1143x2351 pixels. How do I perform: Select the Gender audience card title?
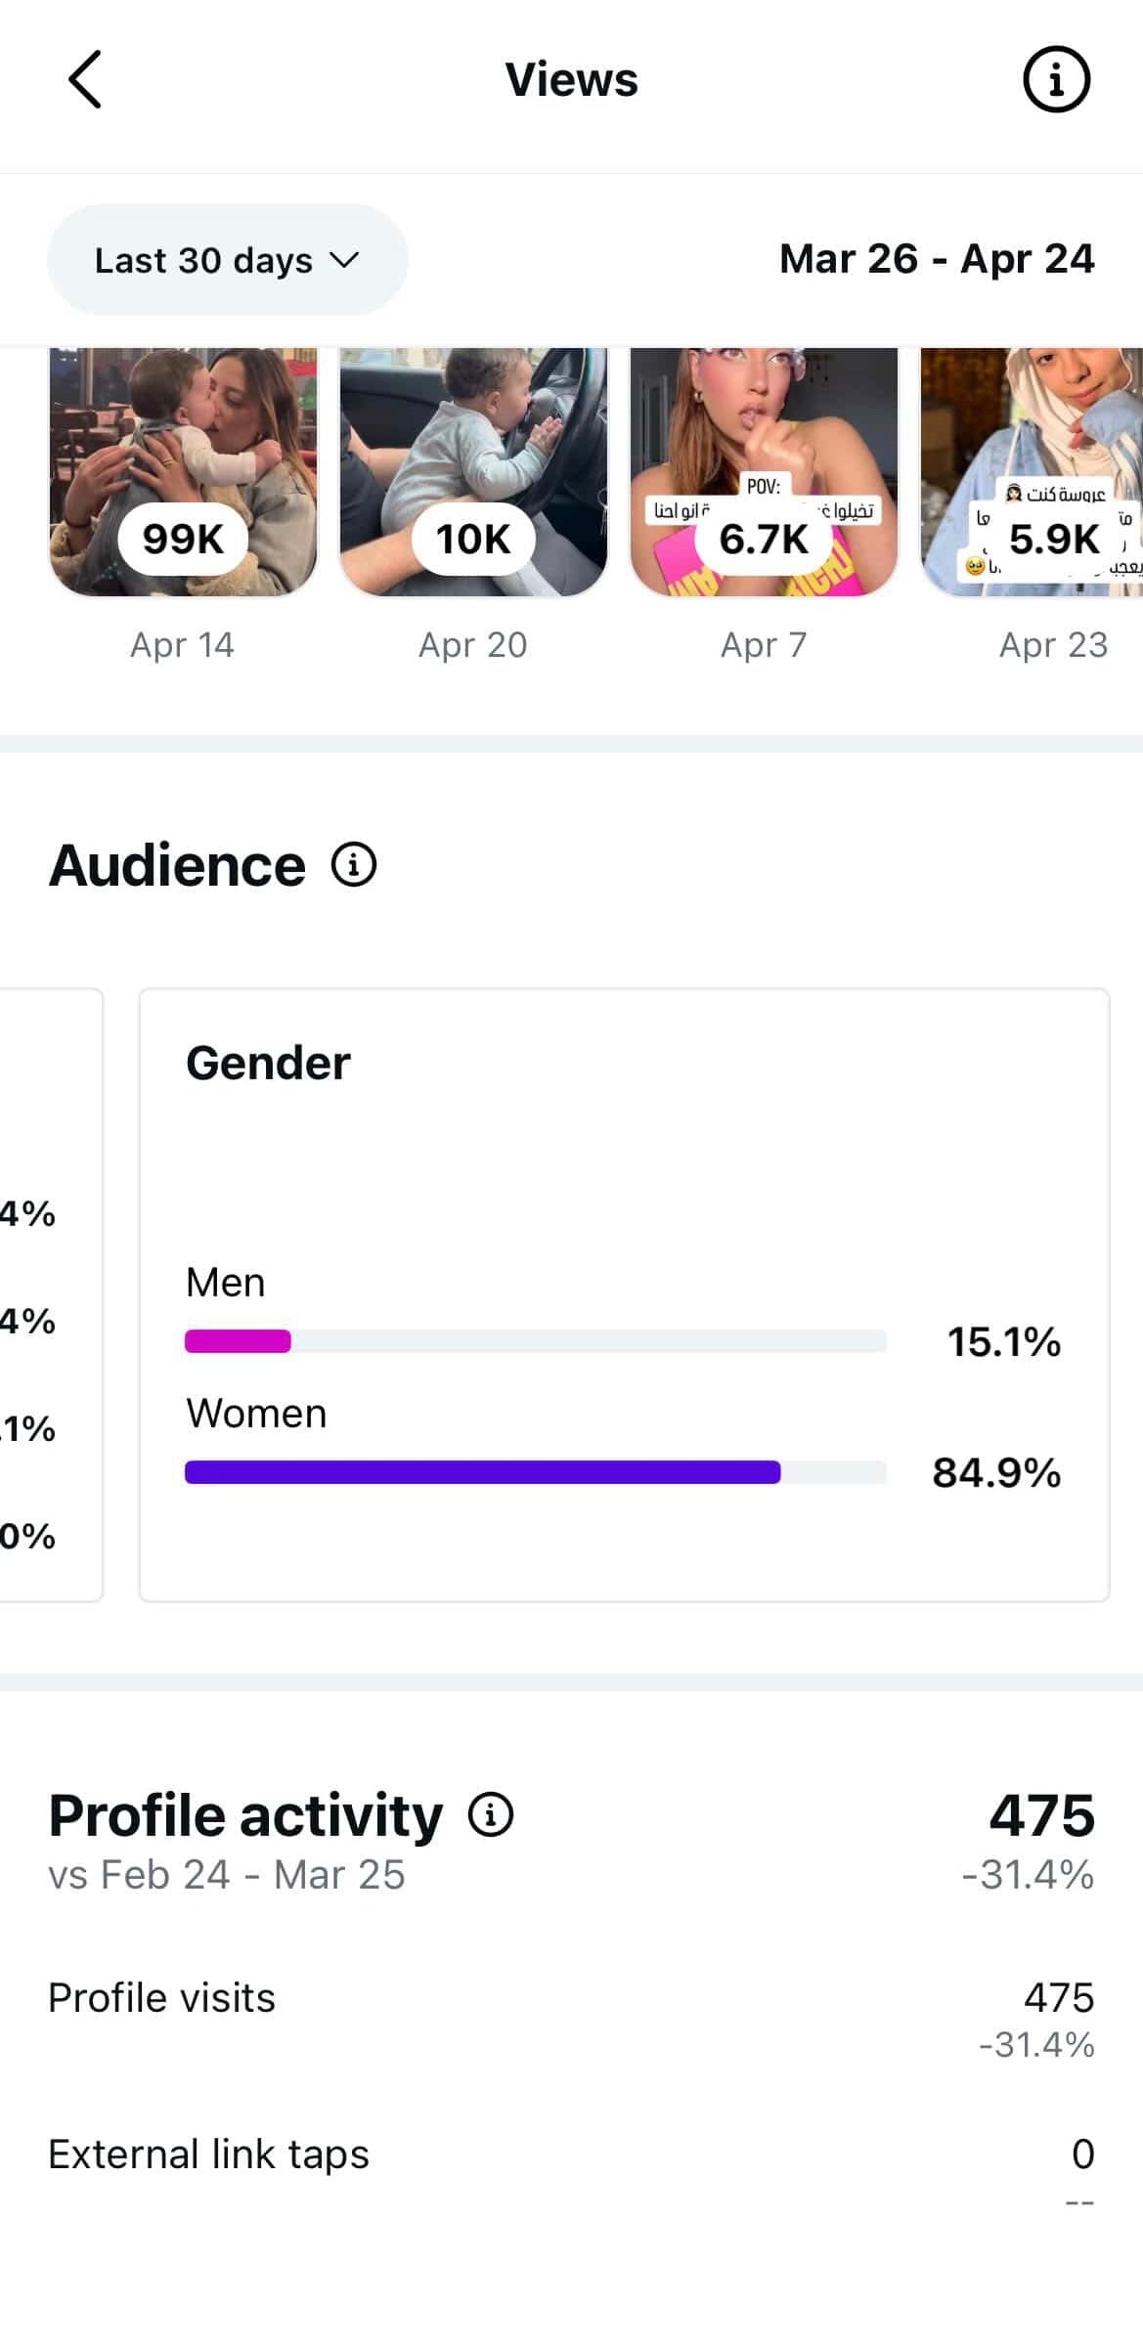tap(268, 1063)
